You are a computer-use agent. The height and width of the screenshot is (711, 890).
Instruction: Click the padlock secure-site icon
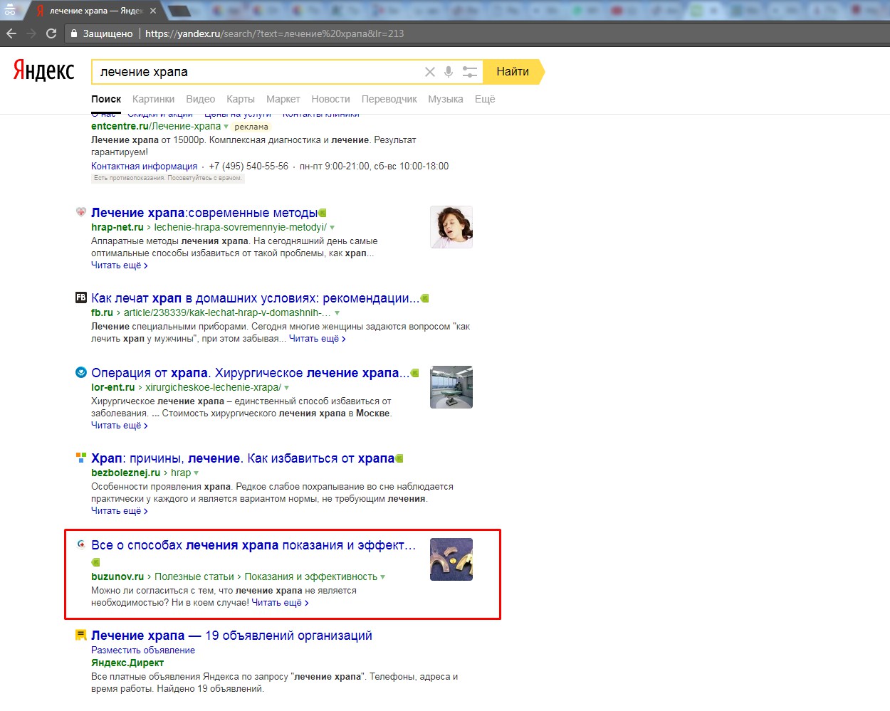pos(74,33)
